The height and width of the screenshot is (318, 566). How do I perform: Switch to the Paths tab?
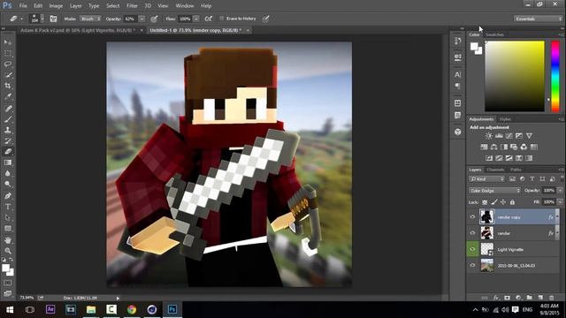coord(516,170)
